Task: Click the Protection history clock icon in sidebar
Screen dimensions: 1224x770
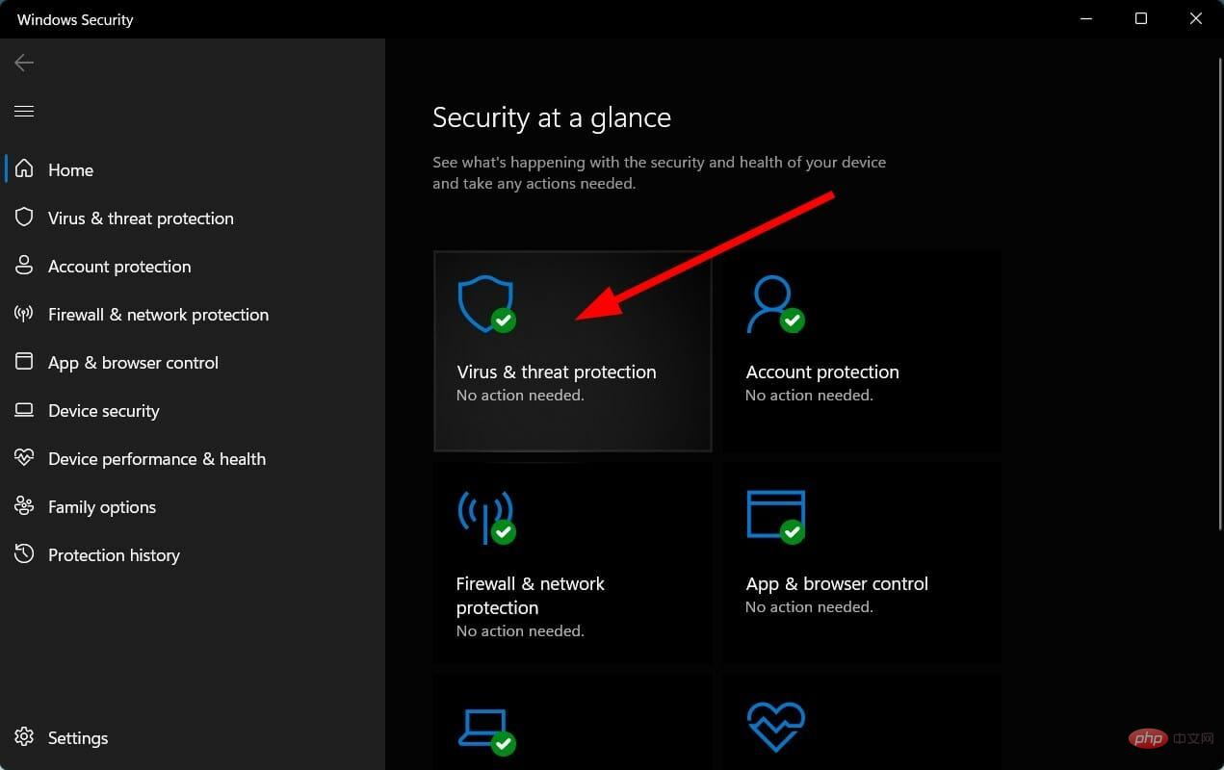Action: tap(24, 554)
